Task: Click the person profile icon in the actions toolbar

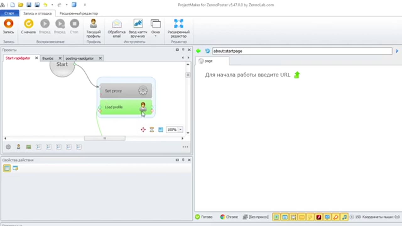Action: [19, 147]
